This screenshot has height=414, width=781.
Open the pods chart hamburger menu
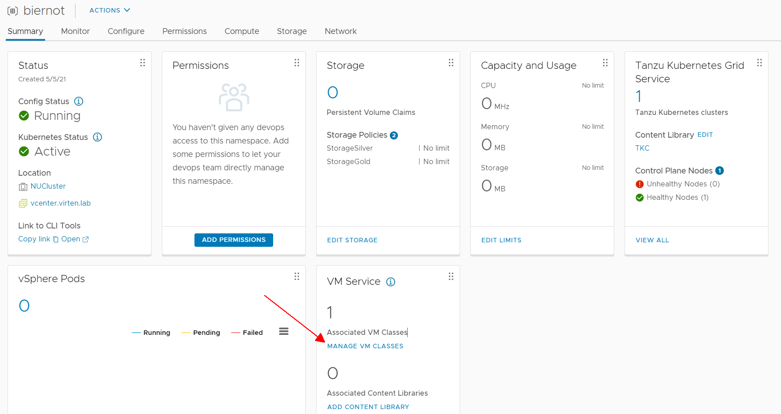[x=284, y=331]
